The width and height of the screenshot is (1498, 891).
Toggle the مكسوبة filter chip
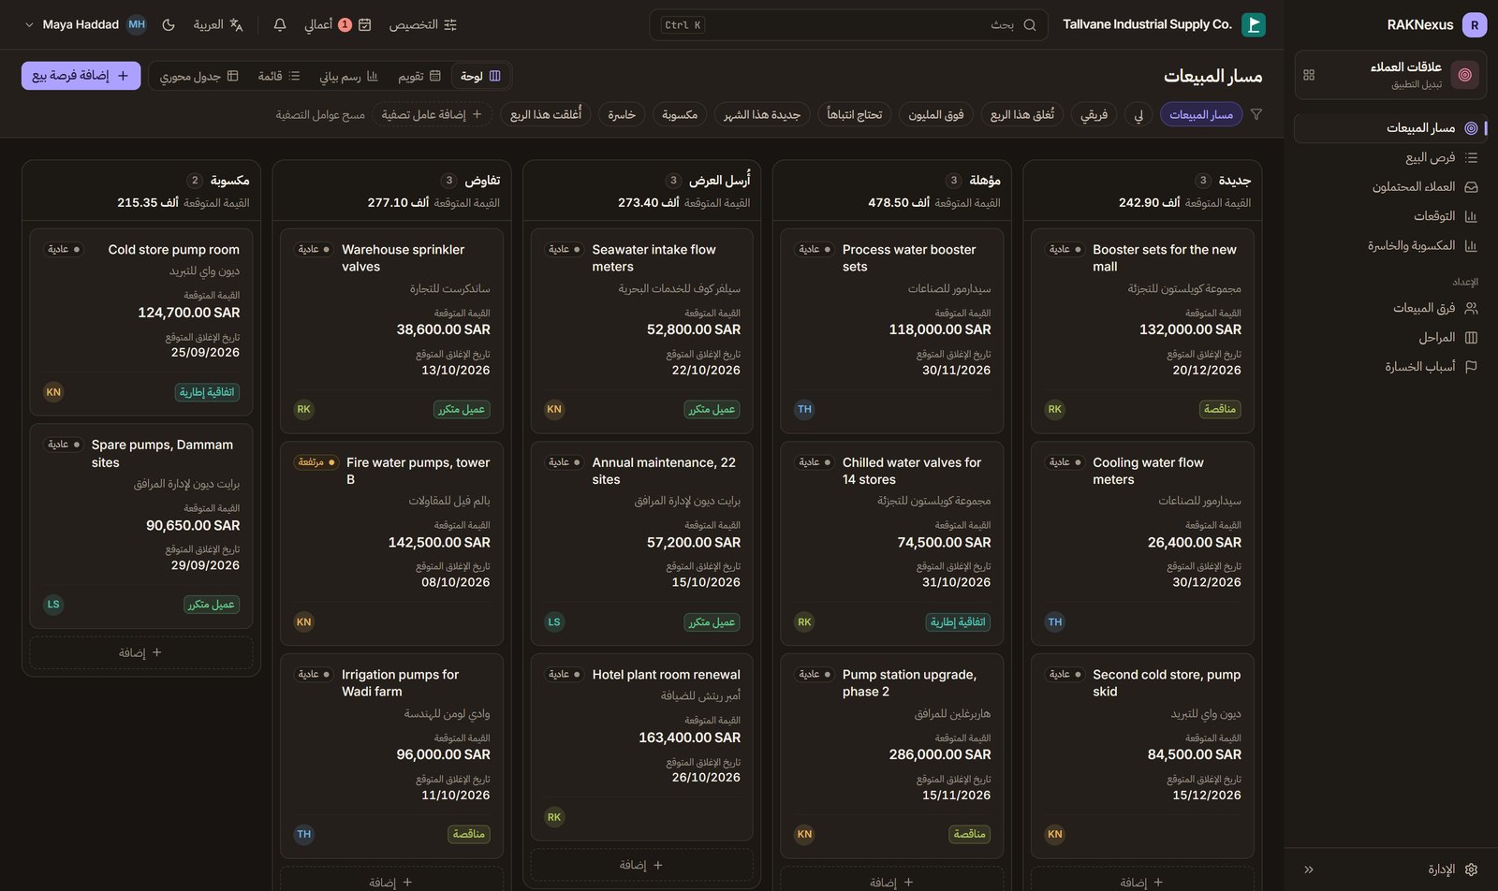pyautogui.click(x=680, y=114)
